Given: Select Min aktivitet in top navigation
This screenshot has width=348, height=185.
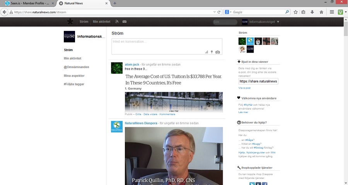Looking at the screenshot, I should [102, 22].
